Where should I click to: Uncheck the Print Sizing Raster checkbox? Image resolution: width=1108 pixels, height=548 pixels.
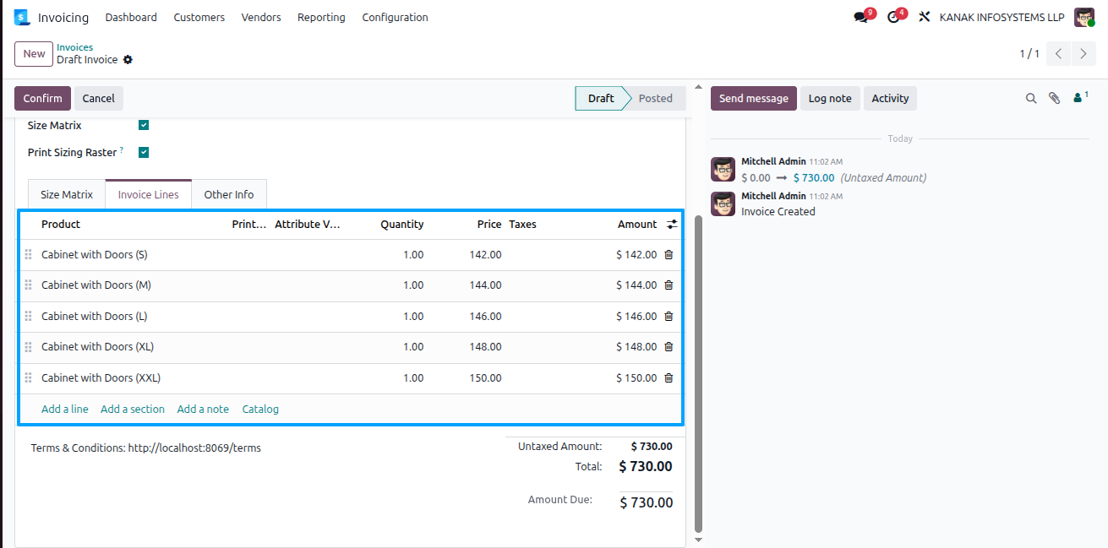144,153
